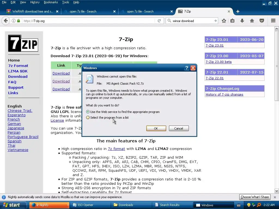Open LZMA SDK sidebar link
This screenshot has height=209, width=279.
click(18, 71)
